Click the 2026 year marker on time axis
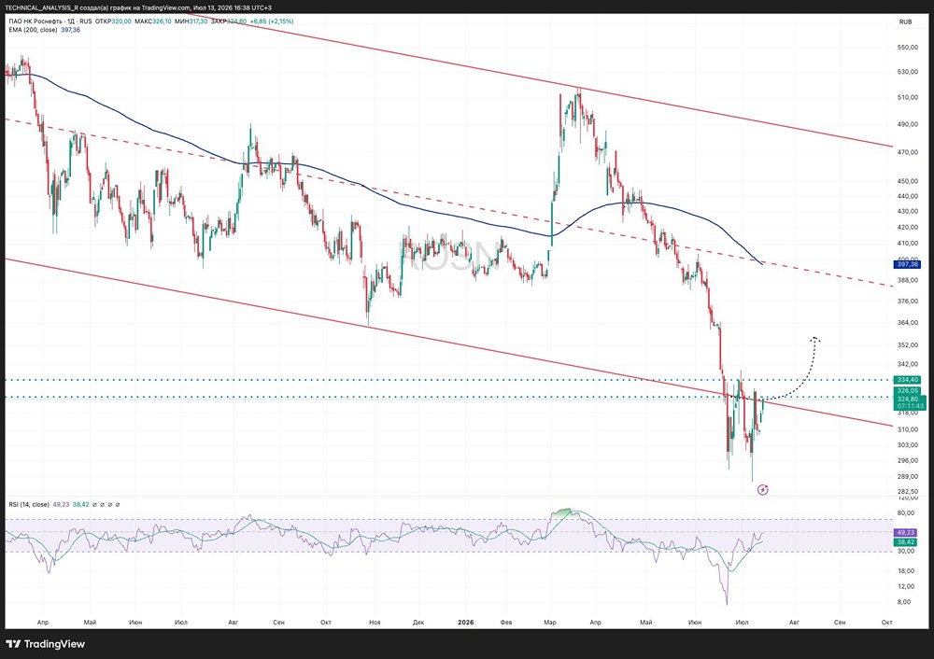Image resolution: width=934 pixels, height=659 pixels. [466, 622]
